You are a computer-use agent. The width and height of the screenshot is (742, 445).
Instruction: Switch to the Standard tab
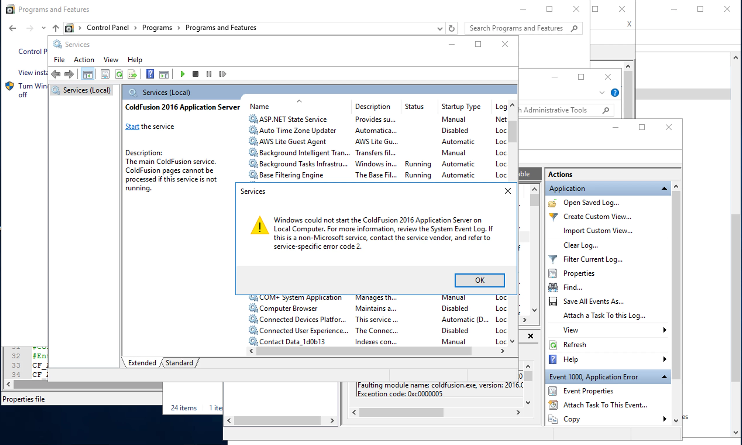coord(179,363)
